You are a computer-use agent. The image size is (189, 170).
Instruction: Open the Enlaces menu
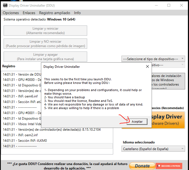pos(29,13)
